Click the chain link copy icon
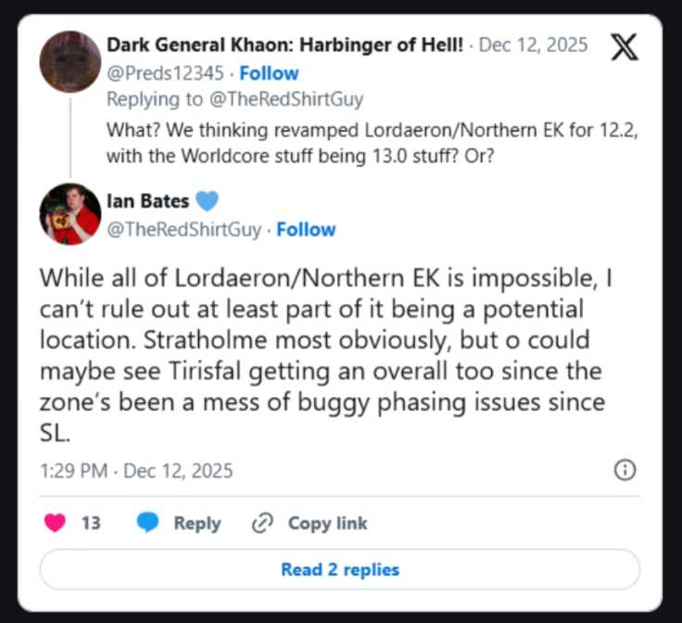 point(262,523)
